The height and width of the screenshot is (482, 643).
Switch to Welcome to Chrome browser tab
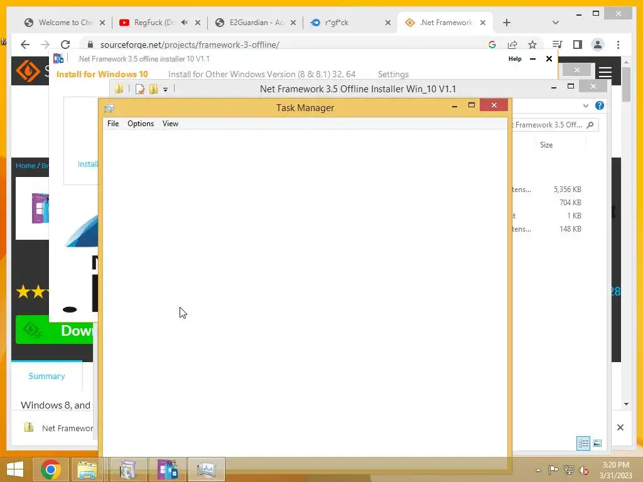pyautogui.click(x=65, y=23)
